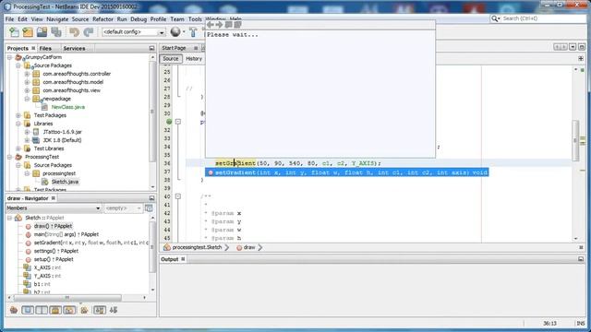Switch to the Services tab
Viewport: 591px width, 332px height.
pyautogui.click(x=74, y=48)
